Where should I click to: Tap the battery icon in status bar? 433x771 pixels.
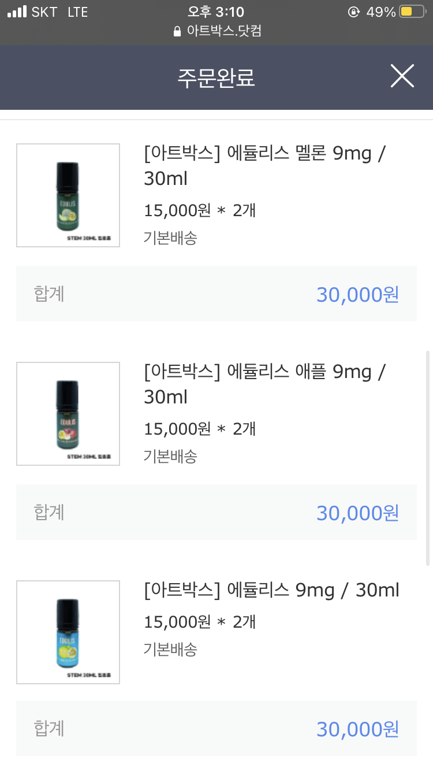(x=412, y=12)
